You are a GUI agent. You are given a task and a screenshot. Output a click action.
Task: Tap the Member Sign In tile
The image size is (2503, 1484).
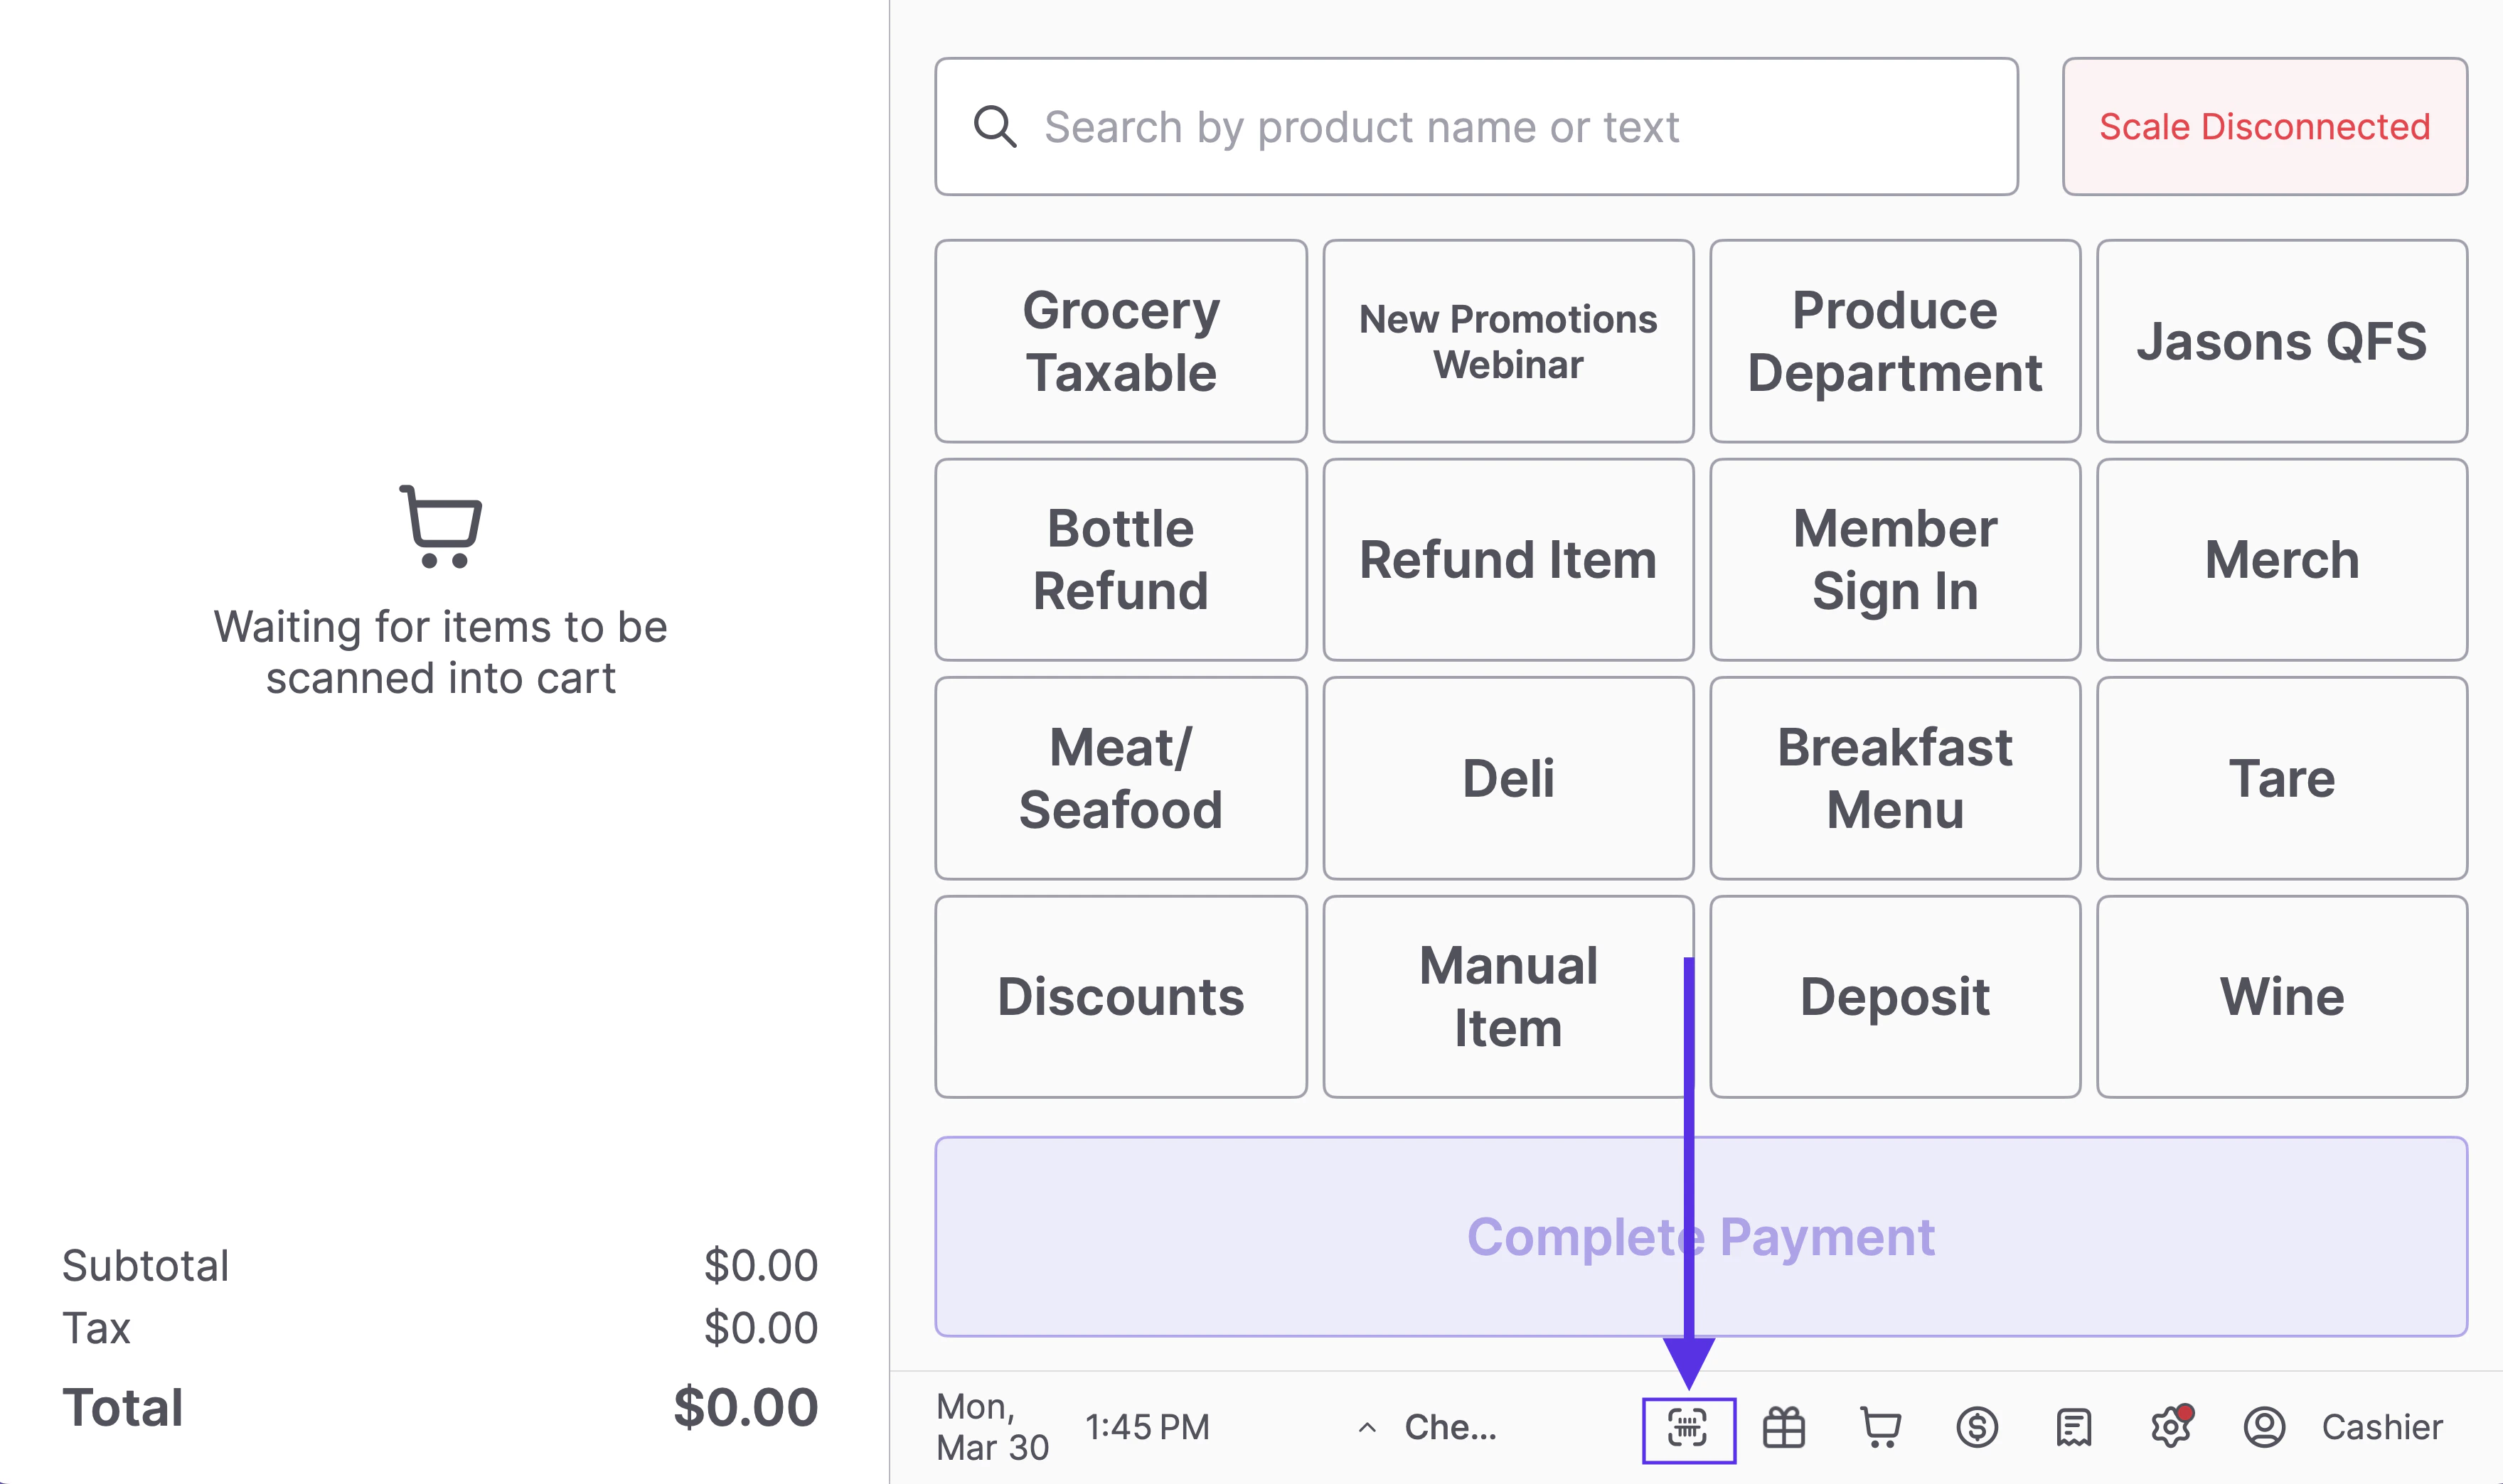(x=1895, y=560)
